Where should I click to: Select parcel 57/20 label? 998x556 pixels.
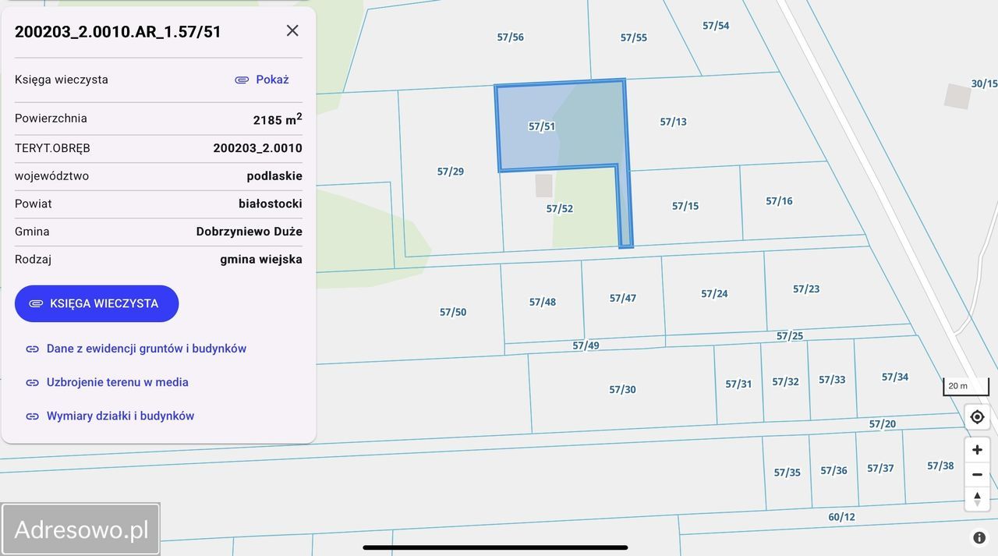pyautogui.click(x=883, y=424)
